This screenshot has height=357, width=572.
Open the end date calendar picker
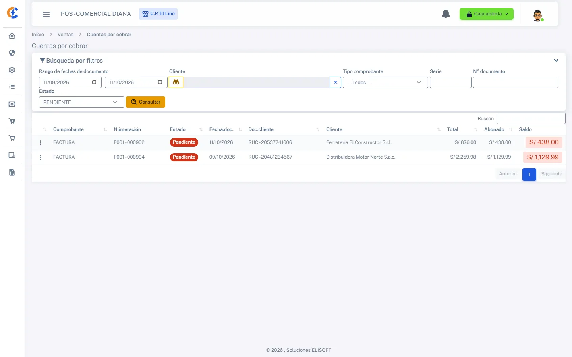160,82
